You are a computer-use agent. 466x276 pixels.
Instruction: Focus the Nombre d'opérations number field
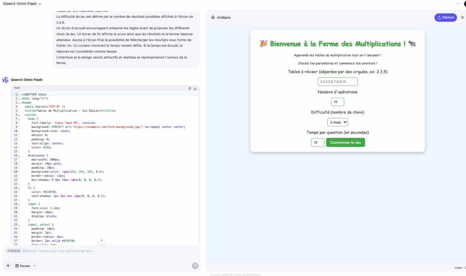click(337, 102)
